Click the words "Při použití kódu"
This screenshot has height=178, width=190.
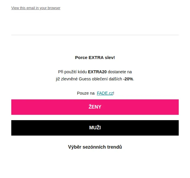point(72,72)
